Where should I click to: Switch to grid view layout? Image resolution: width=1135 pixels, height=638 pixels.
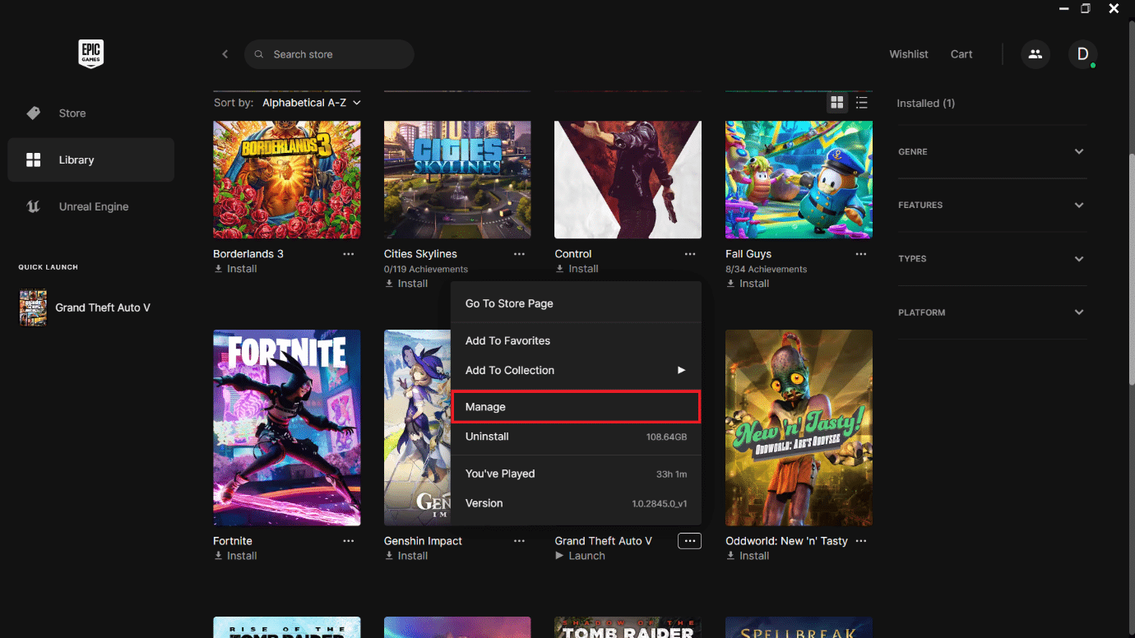tap(837, 103)
